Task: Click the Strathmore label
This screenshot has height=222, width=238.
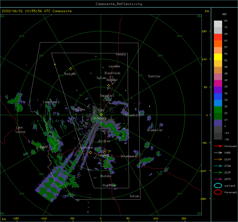Action: 129,156
